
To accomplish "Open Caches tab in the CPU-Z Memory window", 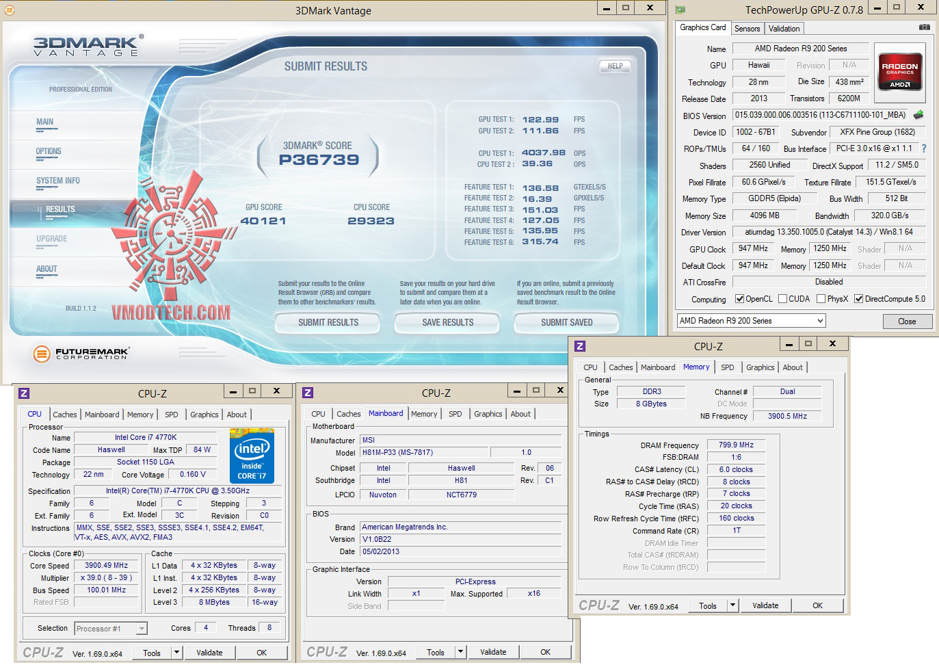I will (x=620, y=367).
